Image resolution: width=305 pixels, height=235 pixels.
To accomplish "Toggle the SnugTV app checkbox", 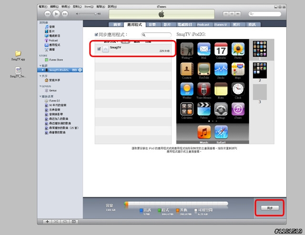I will tap(99, 49).
